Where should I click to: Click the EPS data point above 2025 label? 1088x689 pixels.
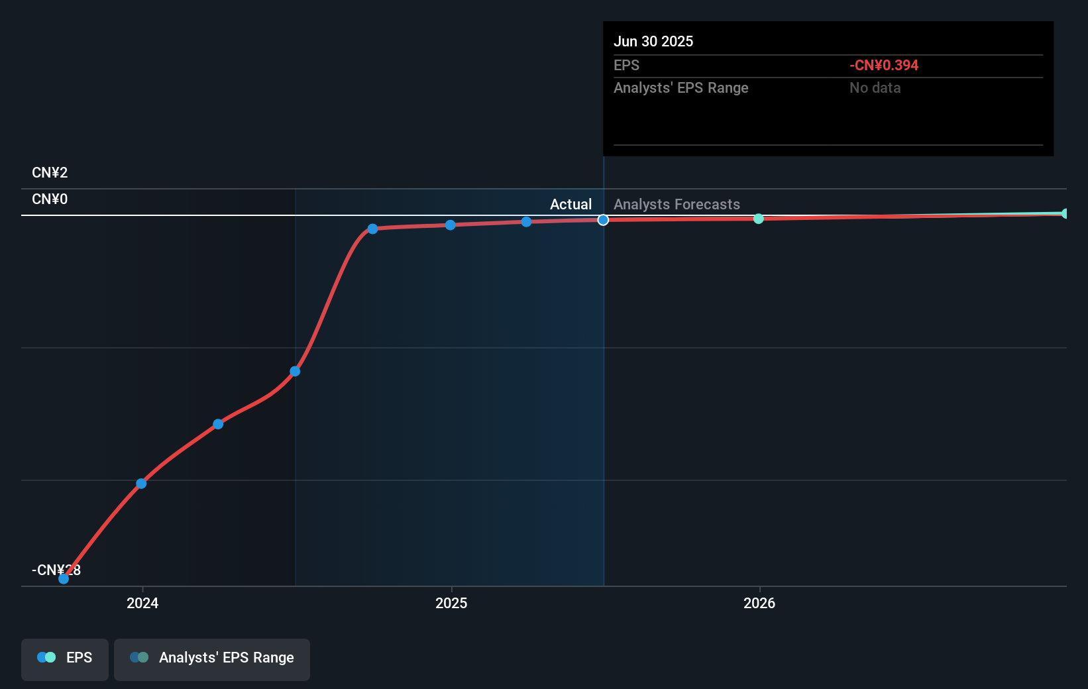tap(451, 225)
